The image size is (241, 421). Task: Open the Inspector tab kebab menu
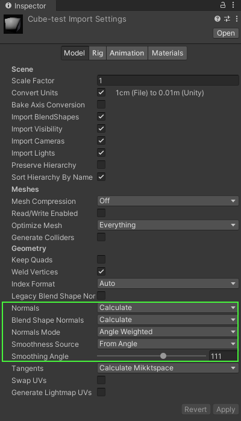pos(233,5)
